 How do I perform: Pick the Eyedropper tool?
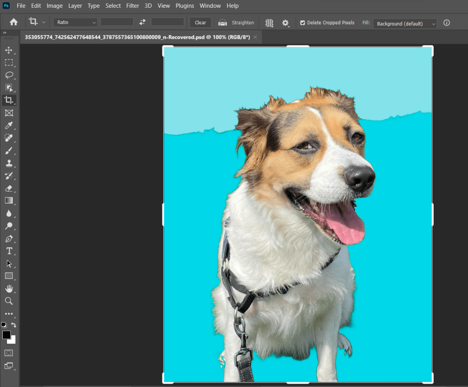click(9, 125)
